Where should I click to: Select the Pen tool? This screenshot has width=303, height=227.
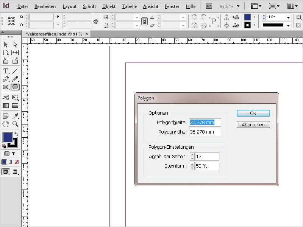tap(6, 79)
